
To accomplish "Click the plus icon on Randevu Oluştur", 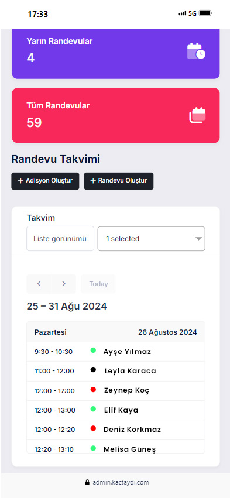I will point(93,181).
